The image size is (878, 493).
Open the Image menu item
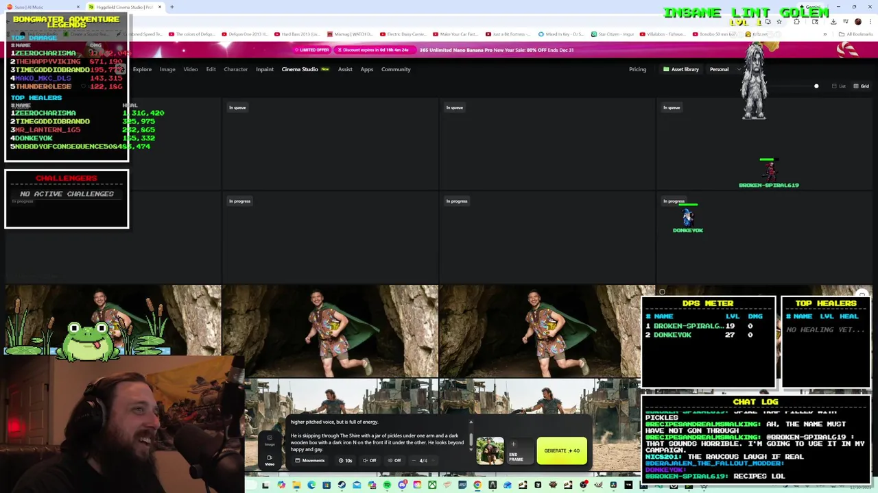point(167,69)
